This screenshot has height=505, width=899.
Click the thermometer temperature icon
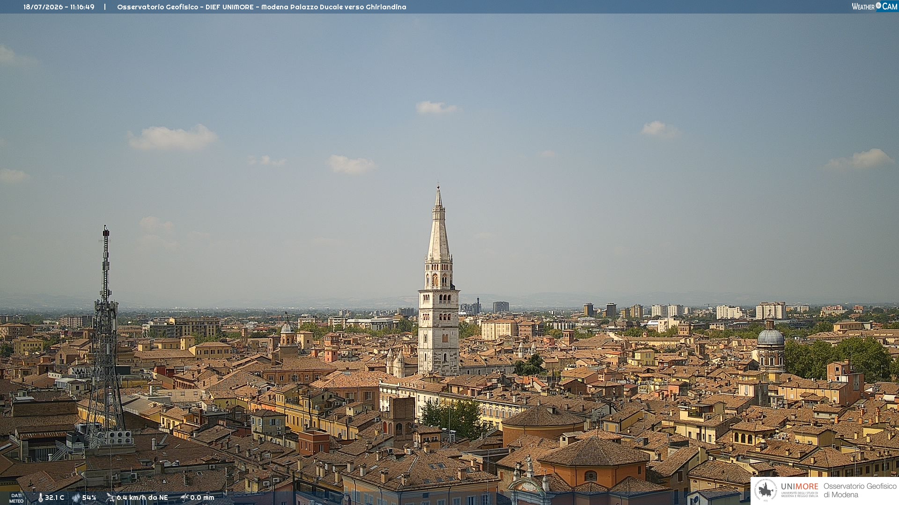click(x=40, y=498)
